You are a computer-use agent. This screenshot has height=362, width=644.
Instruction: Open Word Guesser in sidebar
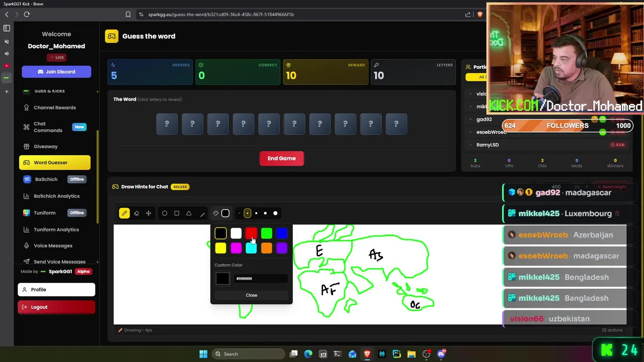55,162
